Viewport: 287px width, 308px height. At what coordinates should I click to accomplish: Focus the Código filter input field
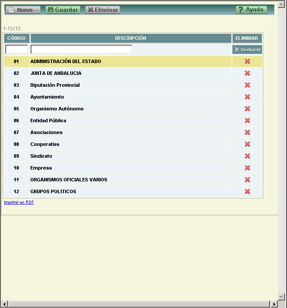tap(17, 50)
